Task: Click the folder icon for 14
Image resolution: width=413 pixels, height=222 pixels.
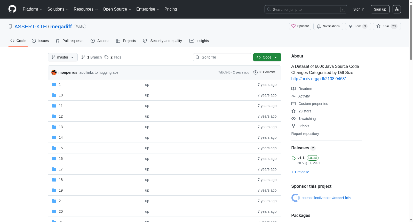Action: (x=54, y=137)
